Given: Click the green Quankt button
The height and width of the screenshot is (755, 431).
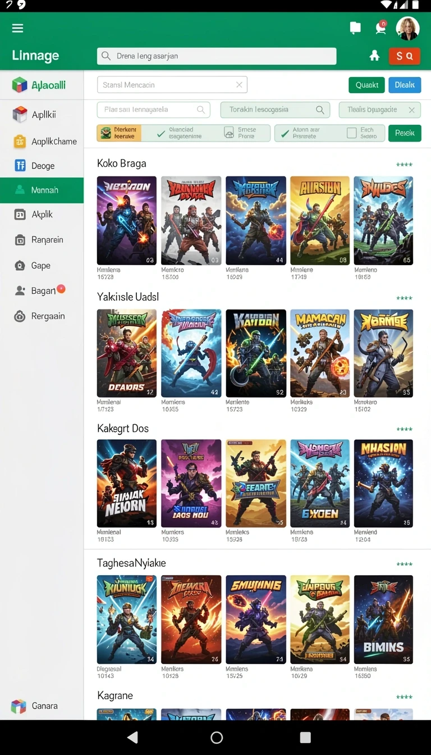Looking at the screenshot, I should [366, 85].
